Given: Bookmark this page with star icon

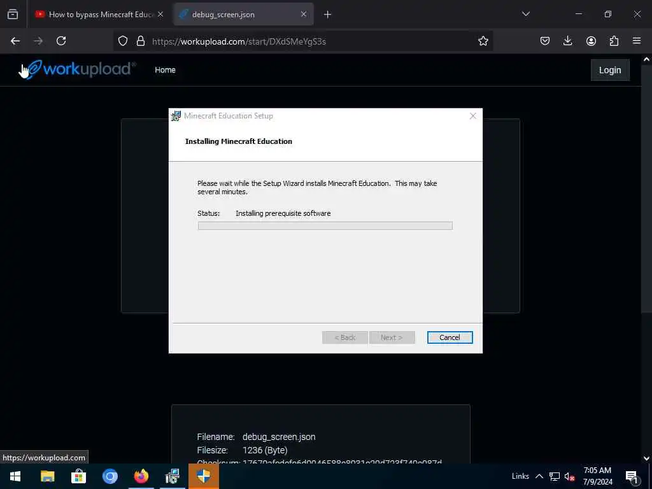Looking at the screenshot, I should point(483,41).
